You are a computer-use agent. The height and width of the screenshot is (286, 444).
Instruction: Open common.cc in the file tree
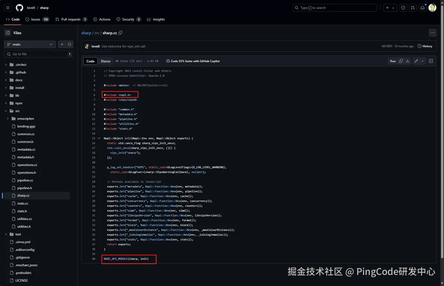pos(26,134)
